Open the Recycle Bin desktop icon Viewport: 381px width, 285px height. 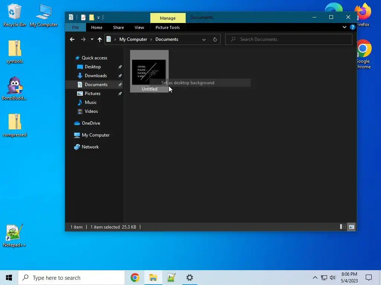pyautogui.click(x=14, y=15)
